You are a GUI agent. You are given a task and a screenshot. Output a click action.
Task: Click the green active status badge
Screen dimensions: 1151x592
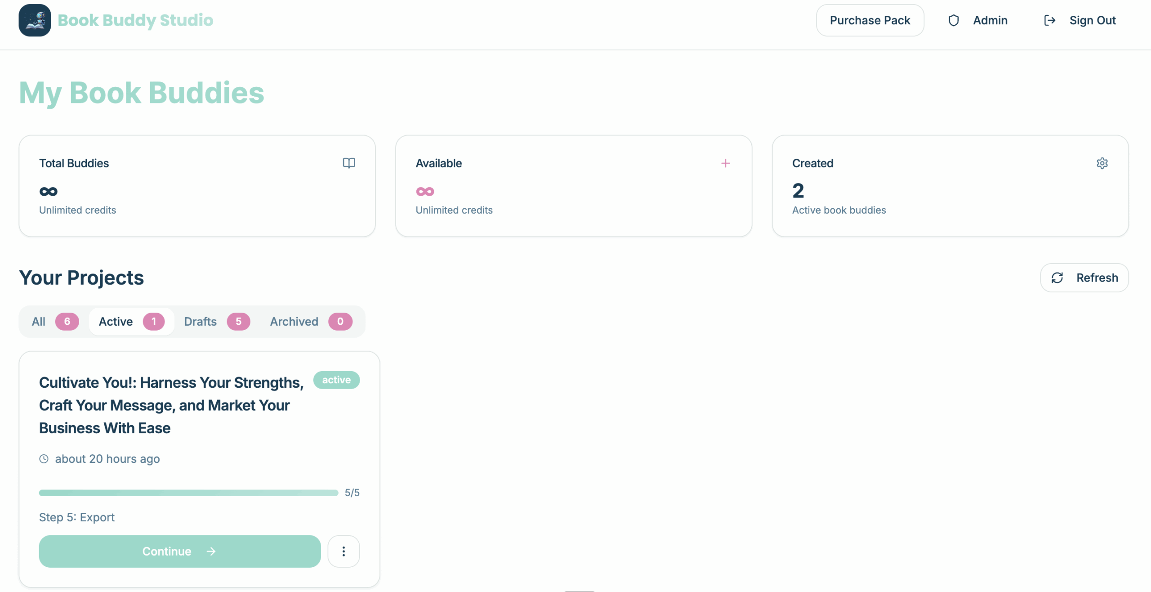pyautogui.click(x=336, y=380)
